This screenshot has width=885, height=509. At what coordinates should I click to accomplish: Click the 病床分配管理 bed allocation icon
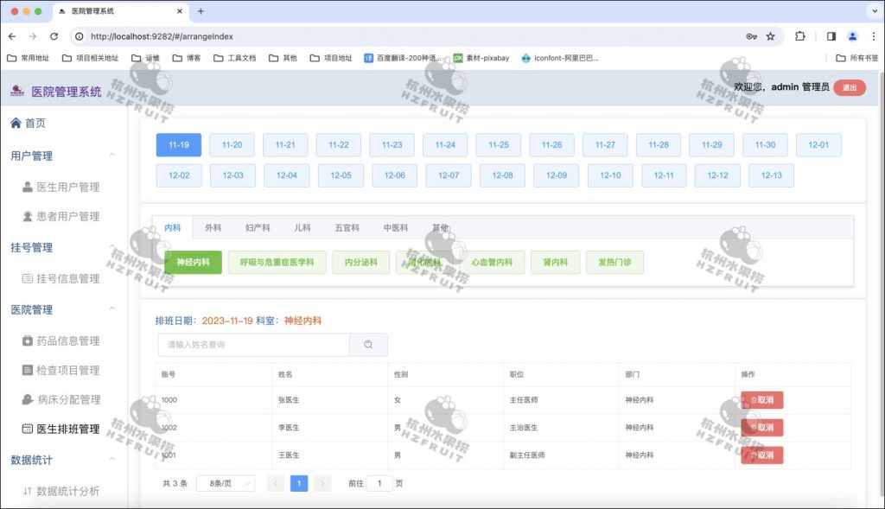(29, 399)
